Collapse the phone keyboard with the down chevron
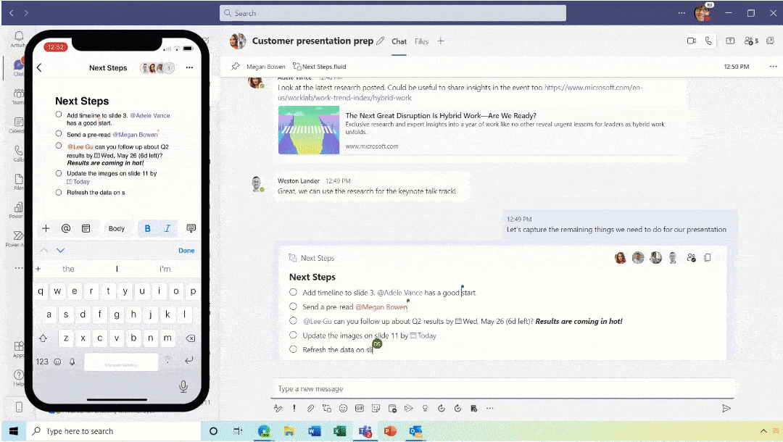This screenshot has width=783, height=442. [61, 250]
